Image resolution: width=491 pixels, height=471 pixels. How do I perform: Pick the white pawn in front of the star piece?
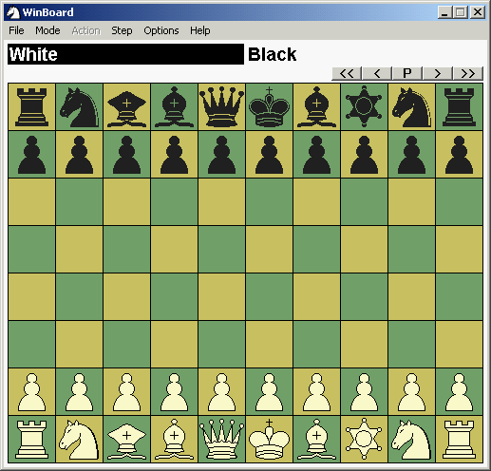tap(364, 392)
